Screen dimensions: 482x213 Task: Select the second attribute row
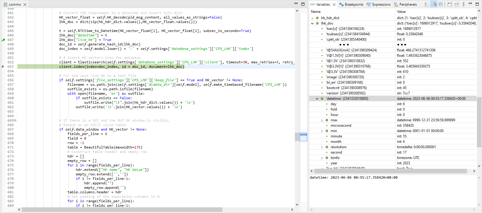coord(393,152)
